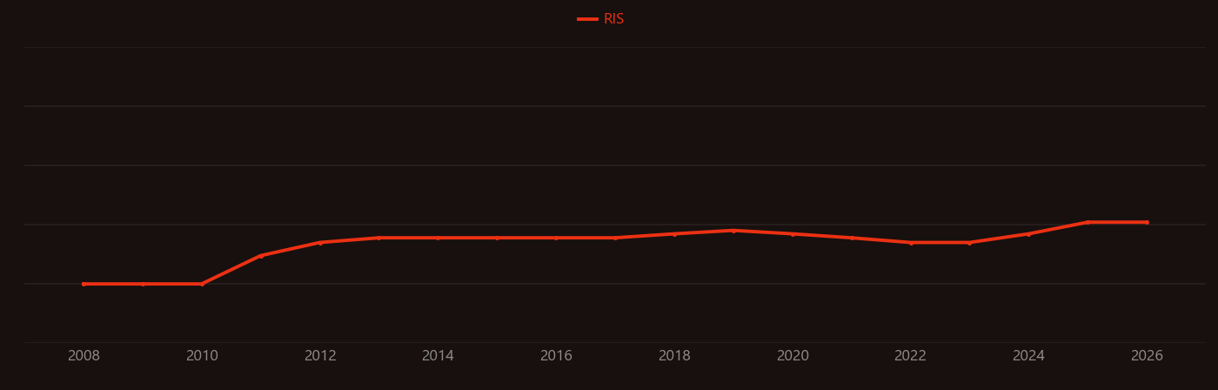The width and height of the screenshot is (1218, 390).
Task: Click the 2010 data point on the line
Action: coord(202,284)
